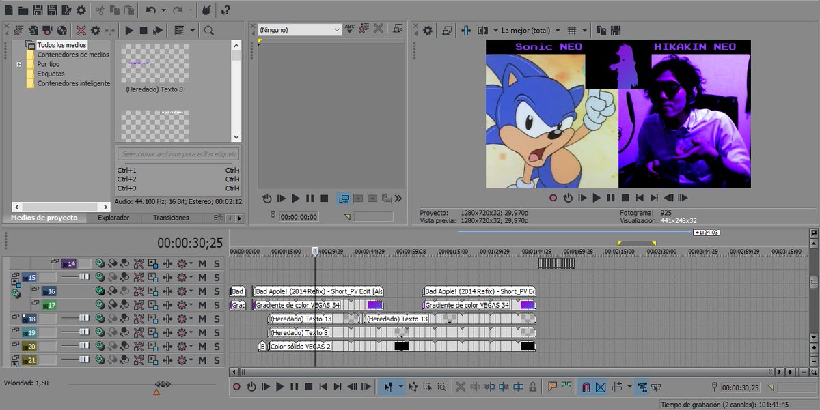Select Etiquetas in the media tree
Viewport: 820px width, 410px height.
point(51,74)
